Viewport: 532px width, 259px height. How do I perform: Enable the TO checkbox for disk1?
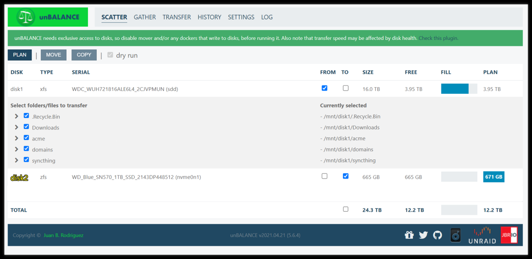click(345, 88)
